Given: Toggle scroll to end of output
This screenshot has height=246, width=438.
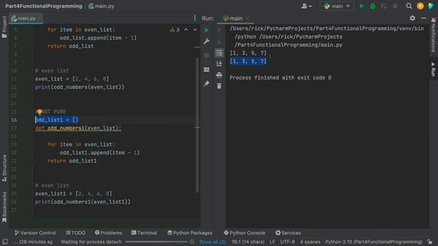Looking at the screenshot, I should pyautogui.click(x=219, y=64).
